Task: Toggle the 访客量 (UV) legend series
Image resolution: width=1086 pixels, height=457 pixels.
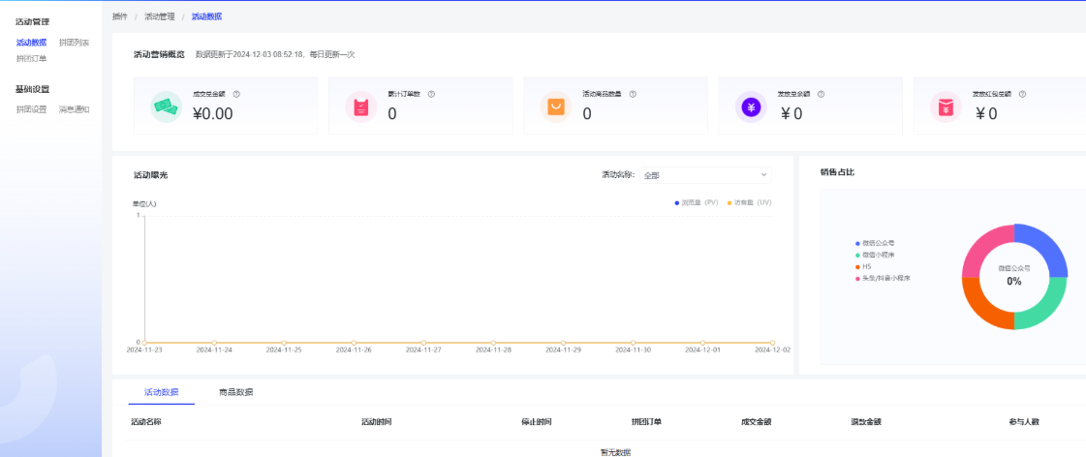Action: tap(748, 202)
